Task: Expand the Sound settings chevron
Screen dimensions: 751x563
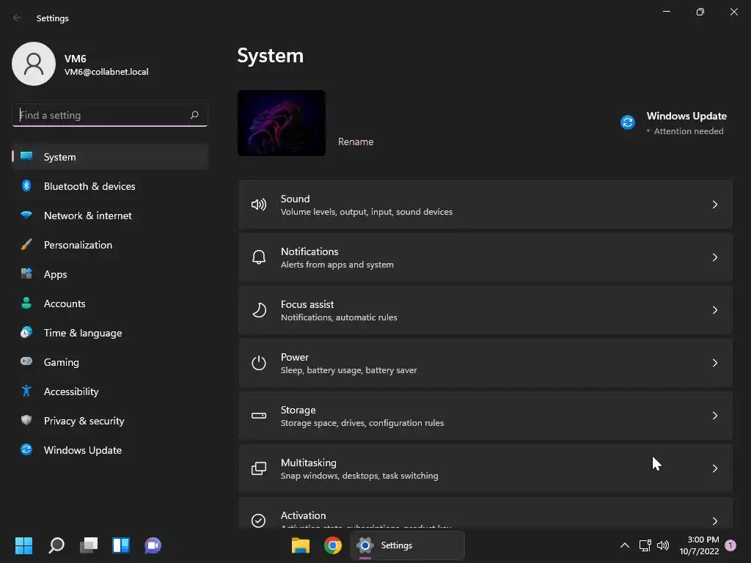Action: (x=714, y=205)
